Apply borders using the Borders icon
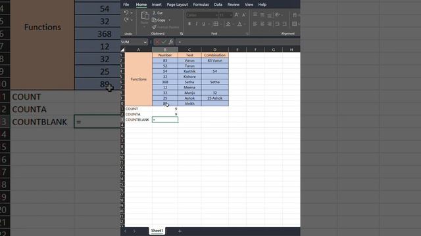This screenshot has height=236, width=421. pyautogui.click(x=216, y=24)
